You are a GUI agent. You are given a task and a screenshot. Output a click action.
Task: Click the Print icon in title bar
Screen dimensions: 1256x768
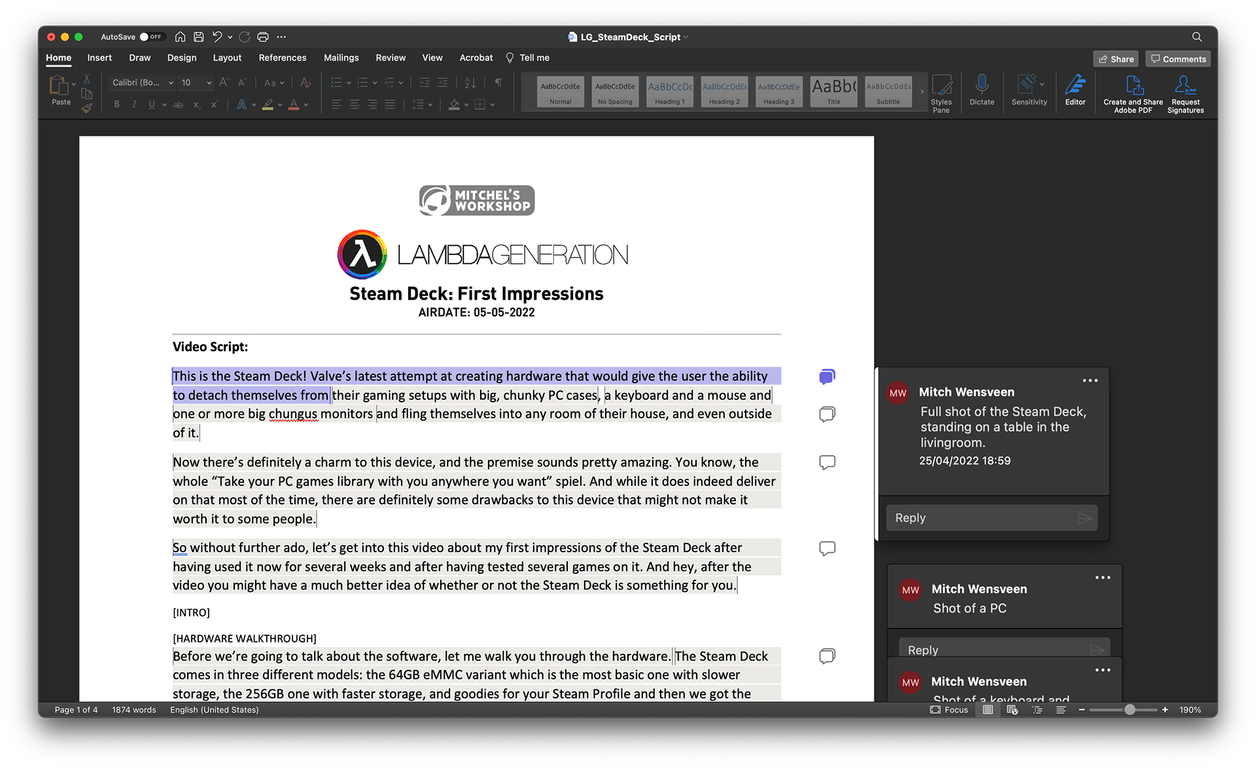point(263,37)
